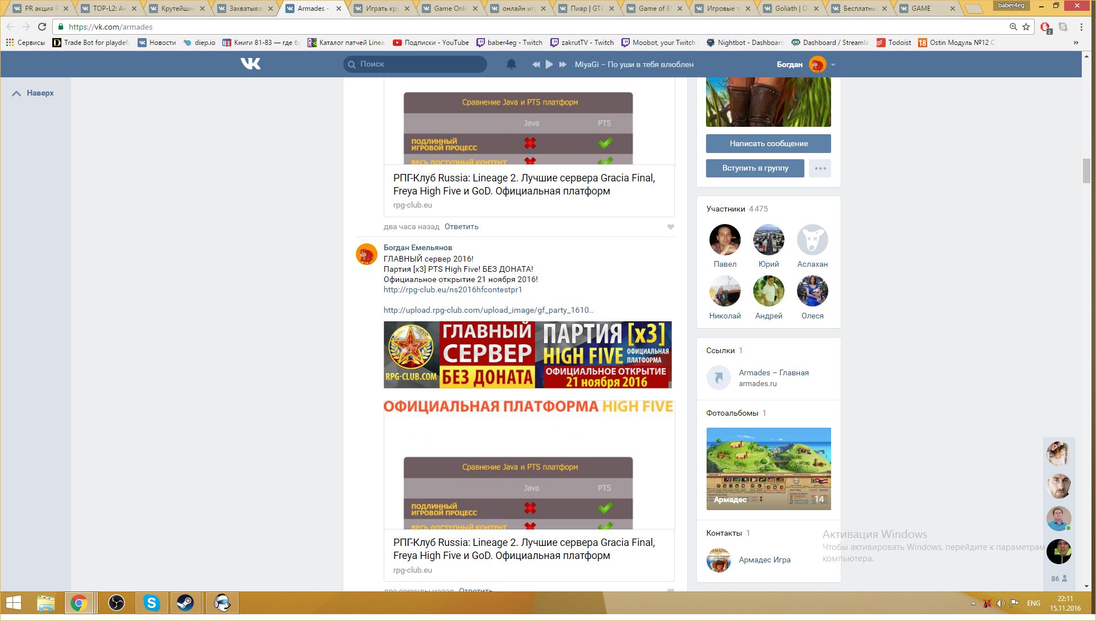Open Armades – Главная link
The height and width of the screenshot is (621, 1096).
click(774, 372)
